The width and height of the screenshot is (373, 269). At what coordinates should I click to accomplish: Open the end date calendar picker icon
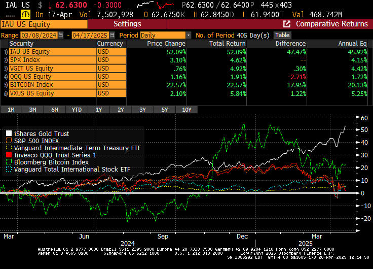click(x=113, y=35)
